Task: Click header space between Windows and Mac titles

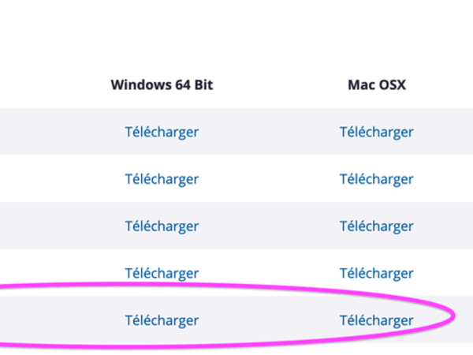Action: point(280,84)
